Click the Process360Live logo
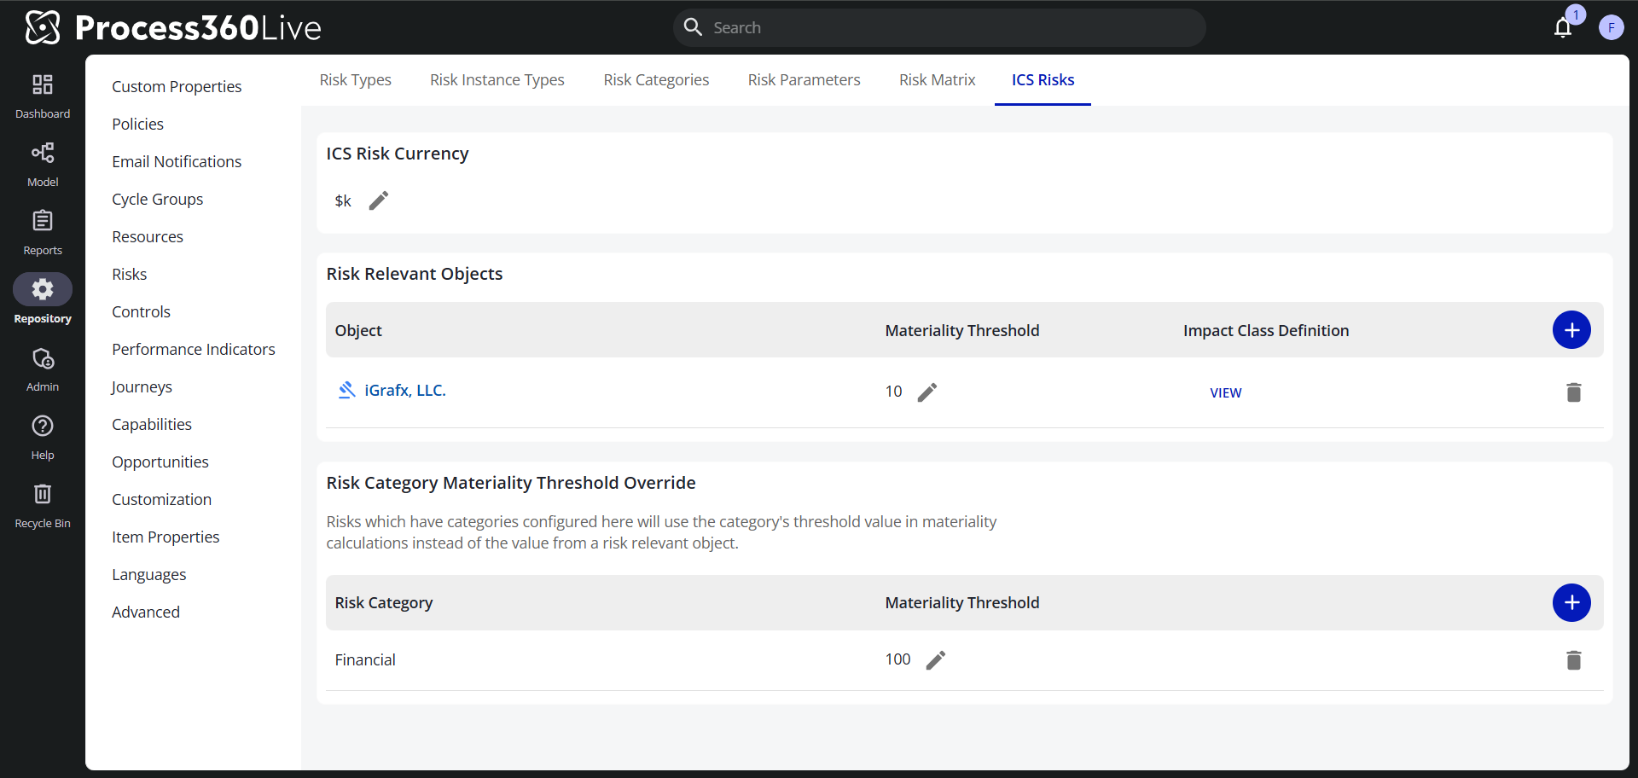The height and width of the screenshot is (778, 1638). (x=171, y=26)
